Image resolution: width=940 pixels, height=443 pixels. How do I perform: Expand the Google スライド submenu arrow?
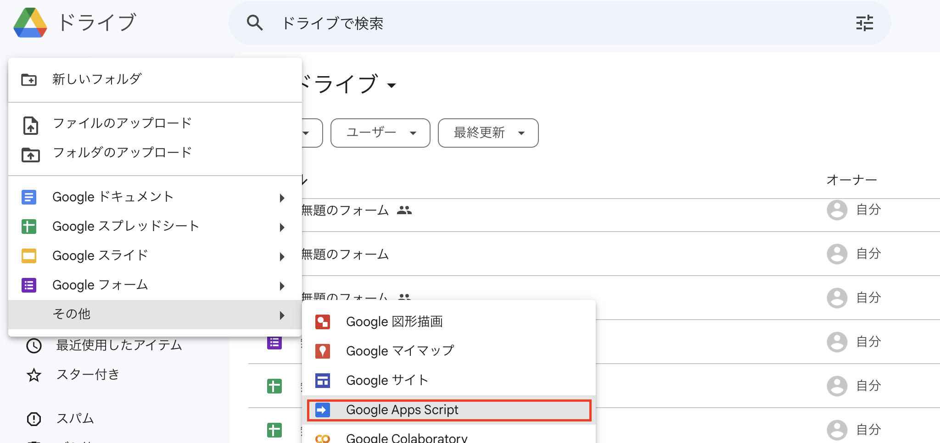click(282, 256)
